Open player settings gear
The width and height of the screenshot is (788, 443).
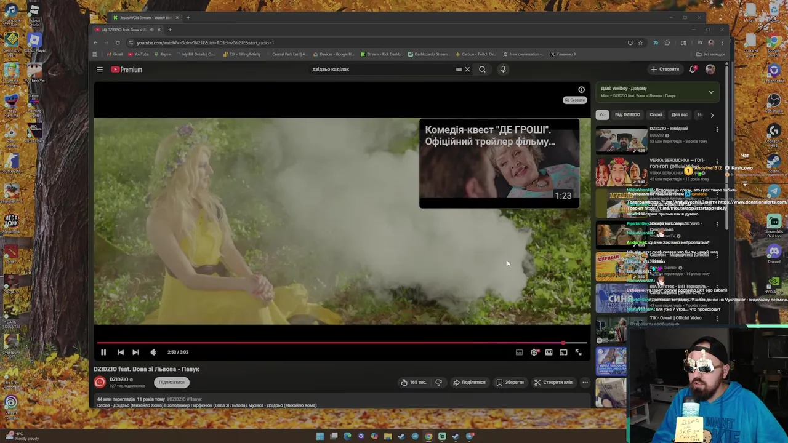click(x=534, y=352)
